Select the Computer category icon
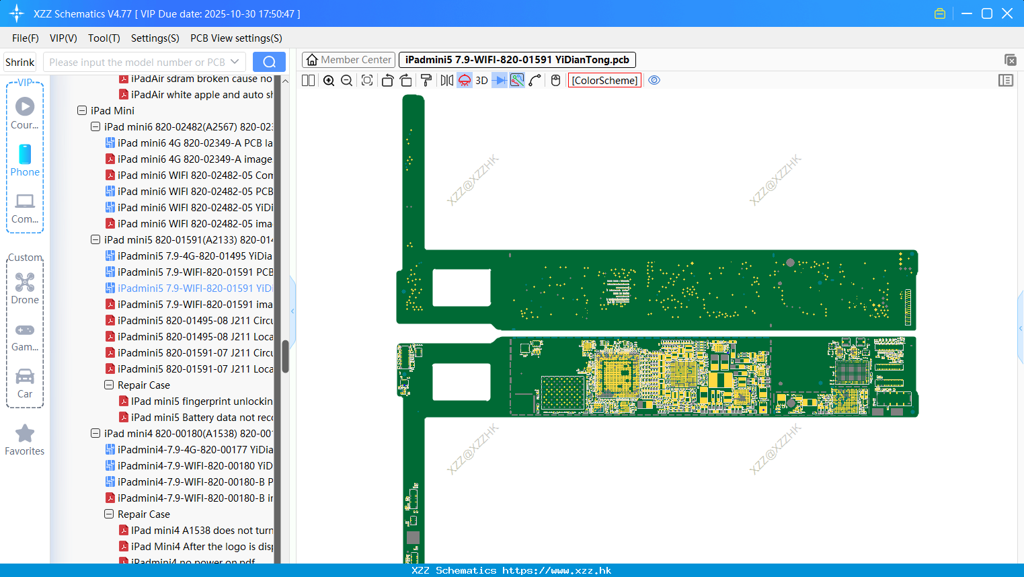Viewport: 1024px width, 577px height. pos(25,207)
